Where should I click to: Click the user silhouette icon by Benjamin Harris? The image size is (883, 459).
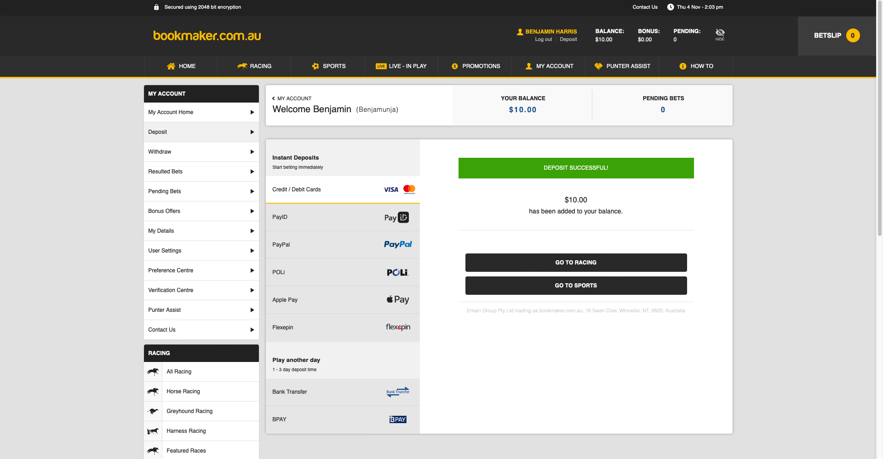pyautogui.click(x=520, y=32)
